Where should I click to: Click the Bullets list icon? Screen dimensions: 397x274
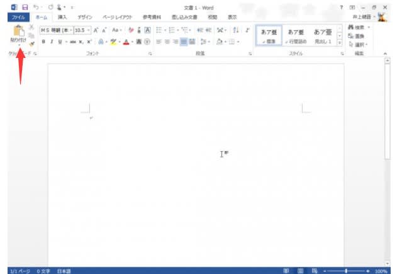click(159, 30)
